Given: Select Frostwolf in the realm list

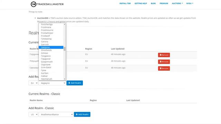Looking at the screenshot, I should [51, 36].
